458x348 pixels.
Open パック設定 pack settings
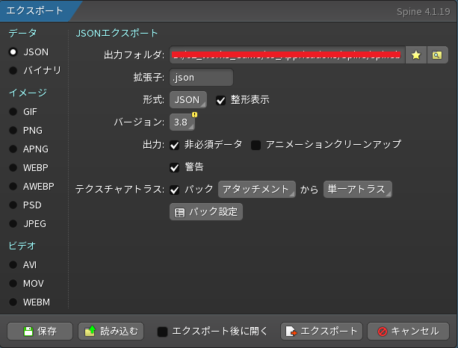pyautogui.click(x=206, y=211)
